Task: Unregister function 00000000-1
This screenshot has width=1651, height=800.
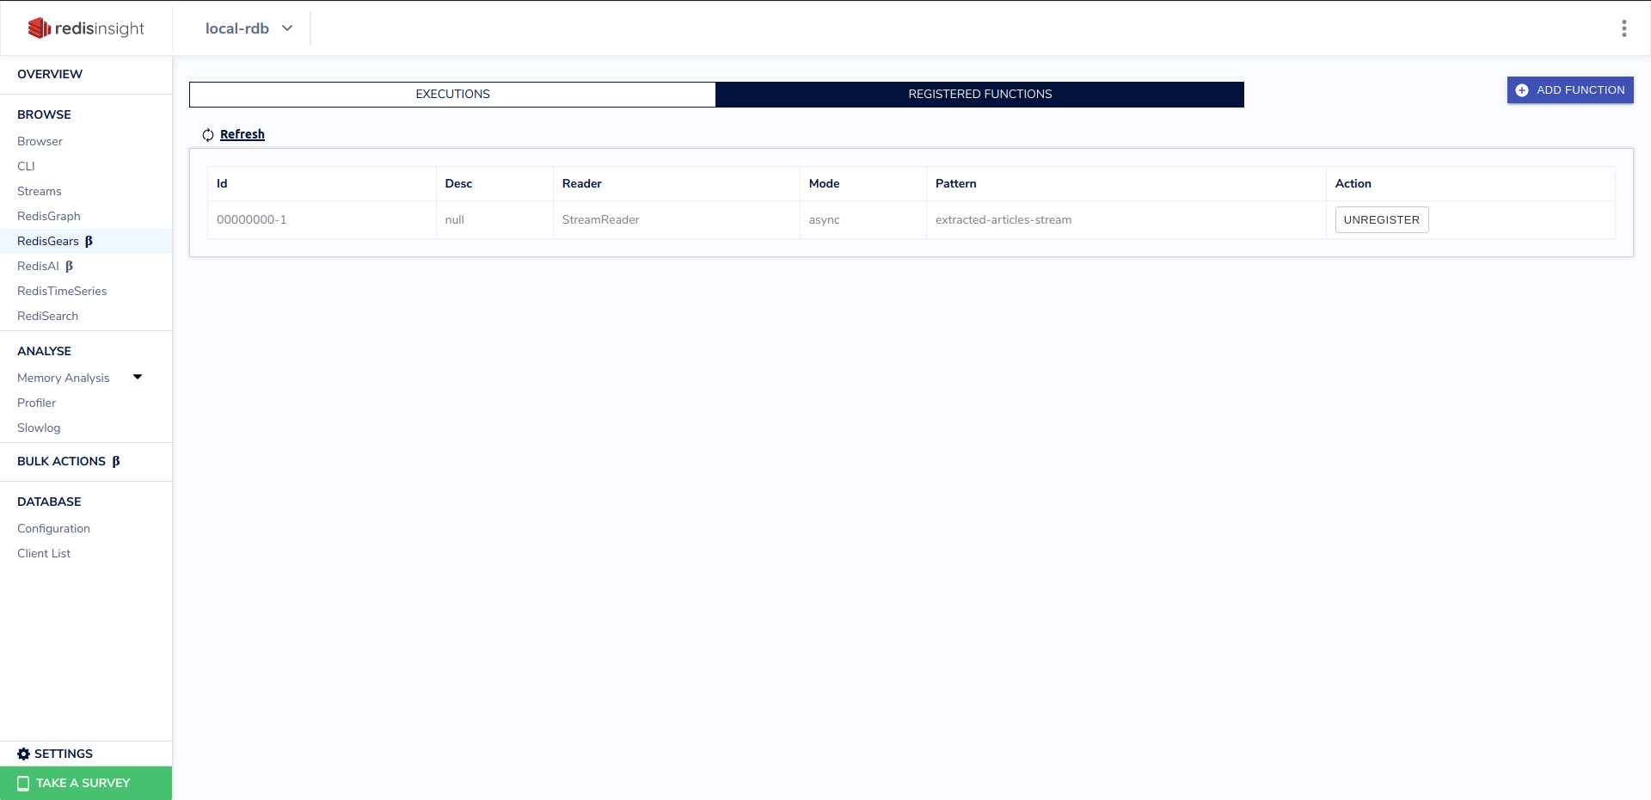Action: tap(1382, 220)
